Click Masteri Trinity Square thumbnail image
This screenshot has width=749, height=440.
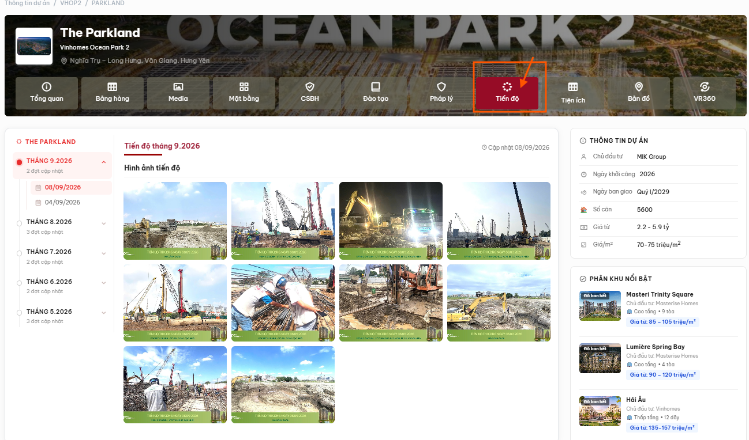pos(600,306)
